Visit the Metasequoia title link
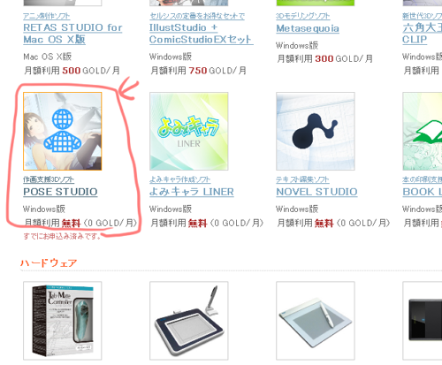The width and height of the screenshot is (442, 365). pos(308,28)
